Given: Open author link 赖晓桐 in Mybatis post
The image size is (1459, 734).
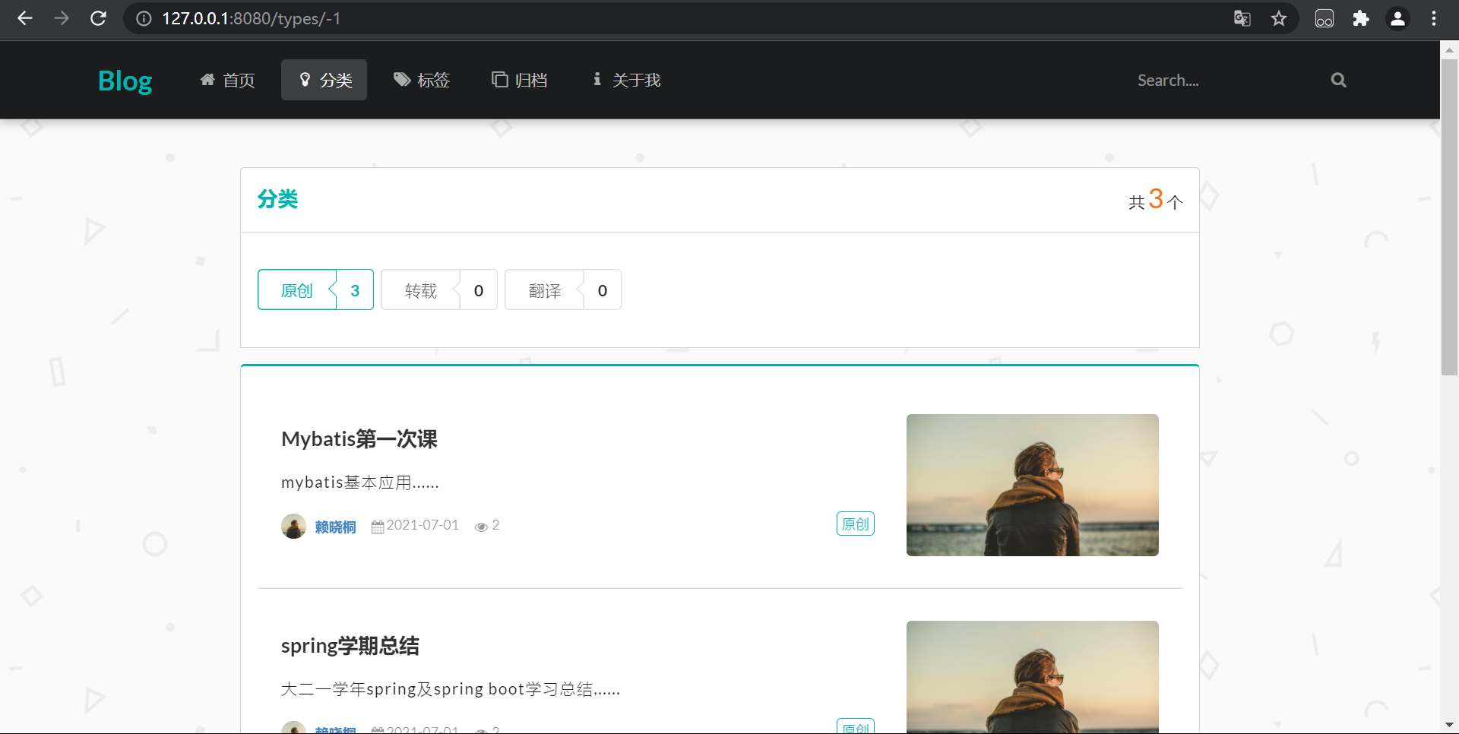Looking at the screenshot, I should click(335, 527).
